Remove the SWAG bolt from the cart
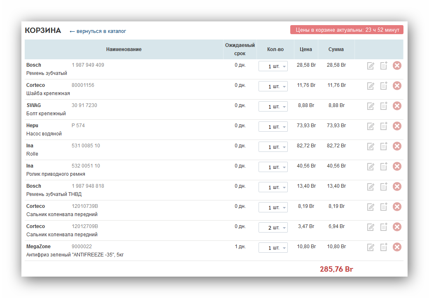 click(x=397, y=106)
